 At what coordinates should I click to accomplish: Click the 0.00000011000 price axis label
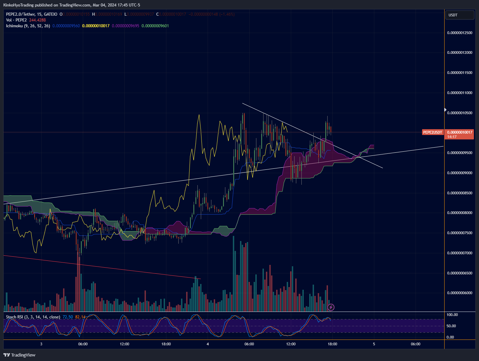460,93
